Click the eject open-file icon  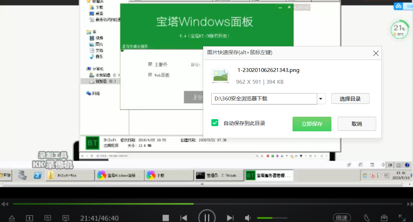tap(12, 218)
